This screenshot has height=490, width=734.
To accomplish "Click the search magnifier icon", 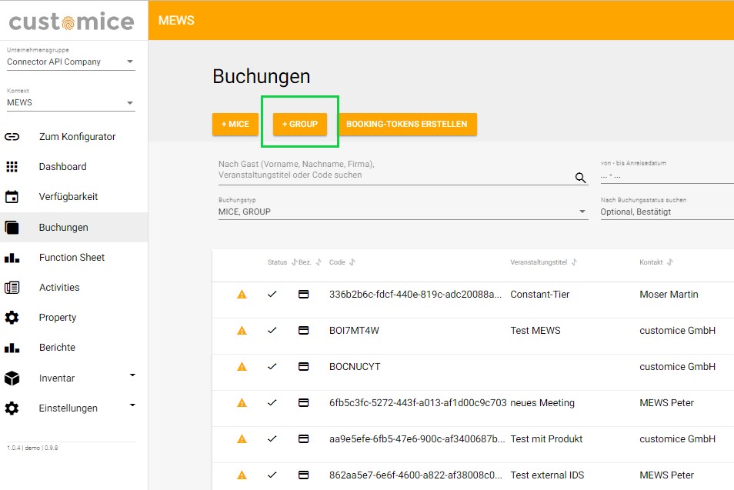I will [580, 178].
